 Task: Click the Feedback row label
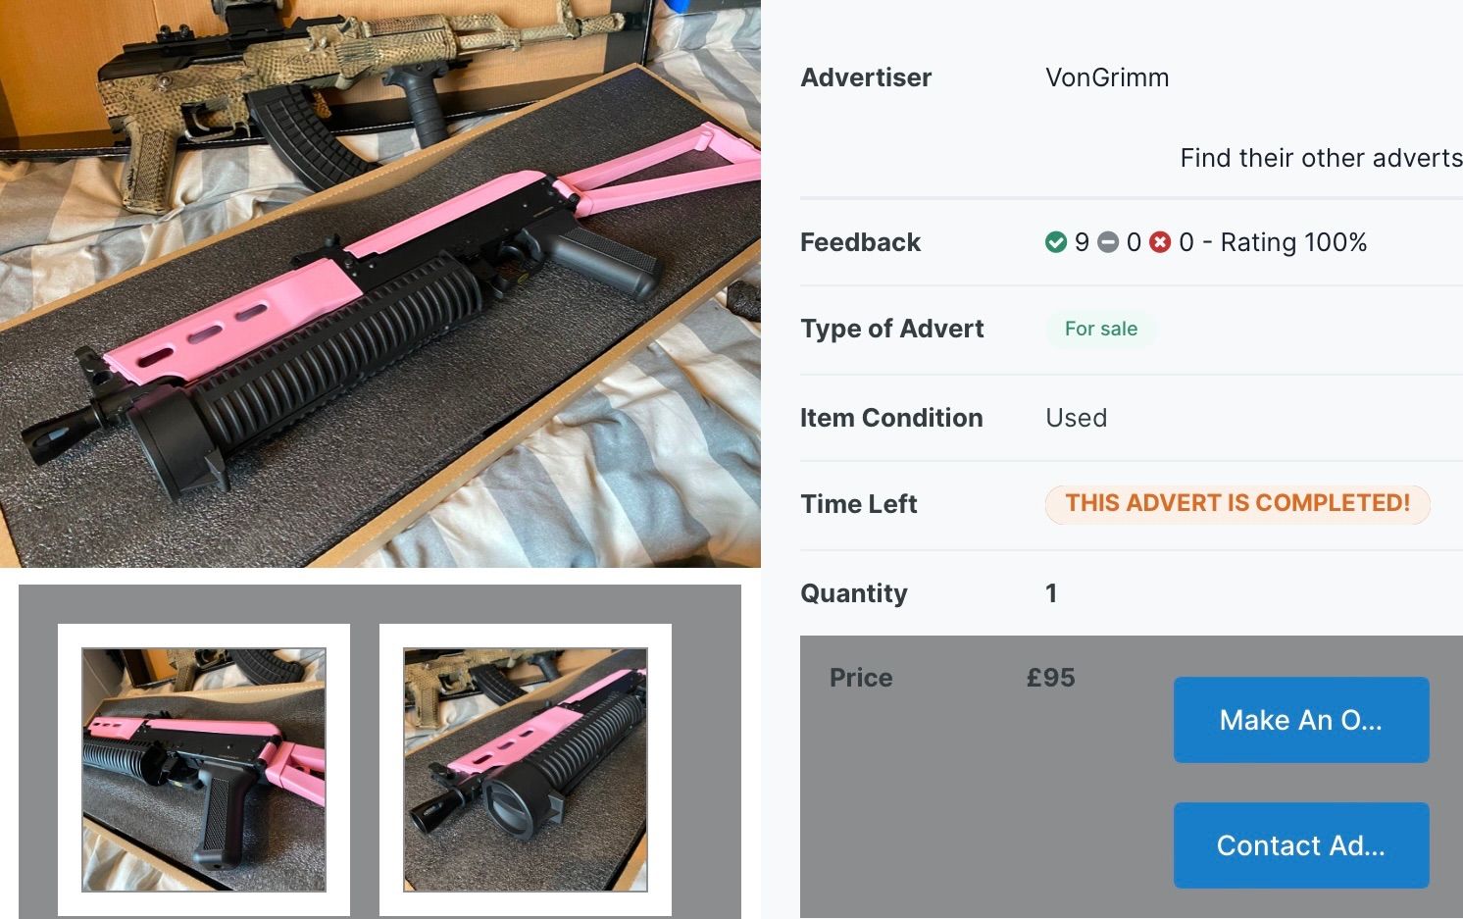click(860, 242)
